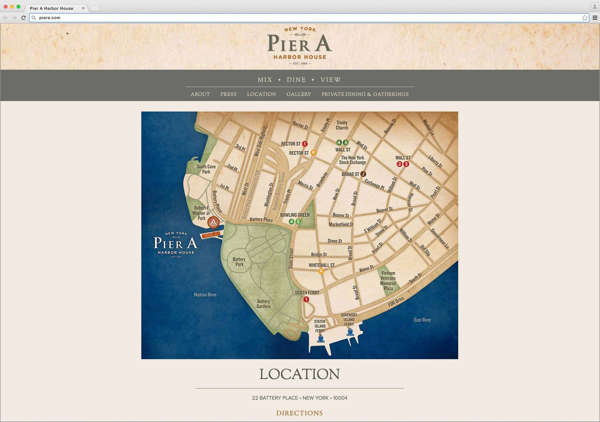
Task: Click the Robert F Wagner Jr Park label
Action: (x=201, y=213)
